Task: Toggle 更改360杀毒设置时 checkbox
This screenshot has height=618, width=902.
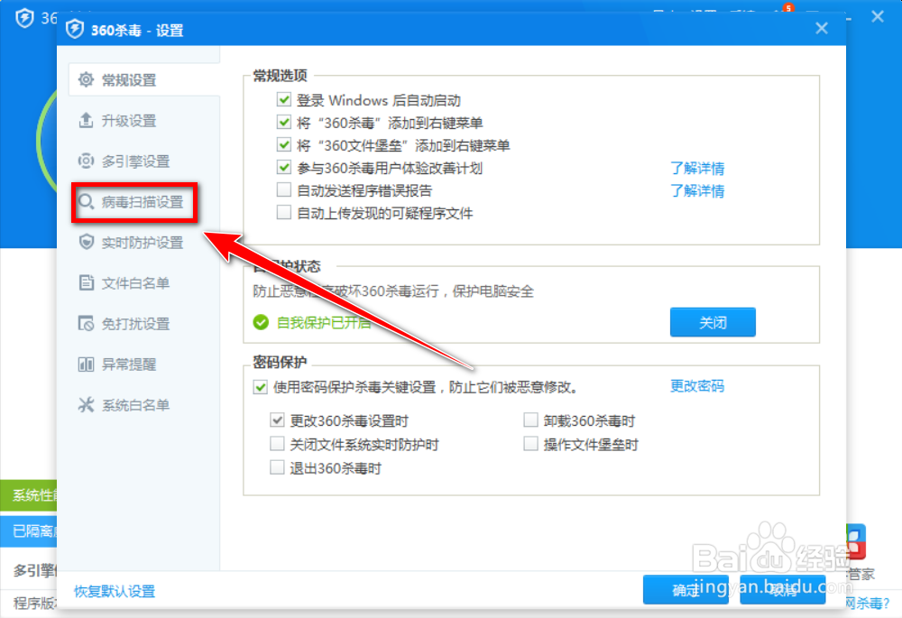Action: click(277, 420)
